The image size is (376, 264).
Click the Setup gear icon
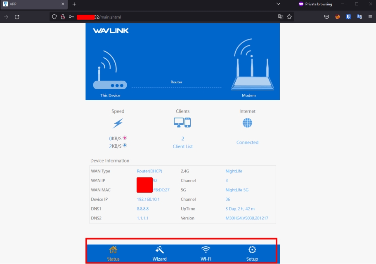pyautogui.click(x=252, y=250)
